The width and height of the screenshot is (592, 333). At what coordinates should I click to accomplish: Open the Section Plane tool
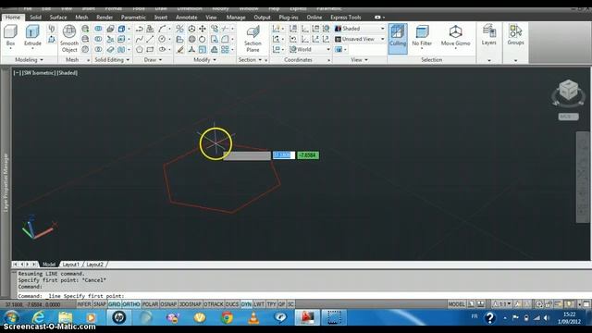click(x=253, y=39)
